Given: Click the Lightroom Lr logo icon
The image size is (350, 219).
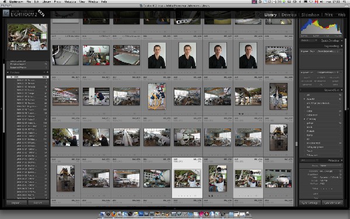Looking at the screenshot, I should (6, 13).
